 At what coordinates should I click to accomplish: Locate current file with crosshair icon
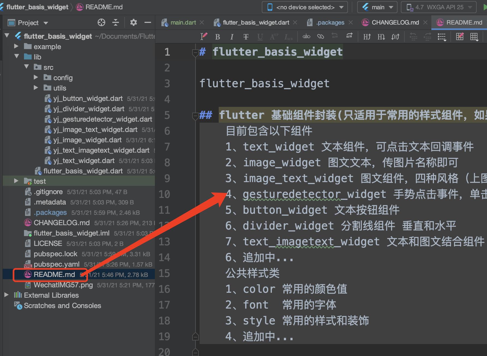101,22
